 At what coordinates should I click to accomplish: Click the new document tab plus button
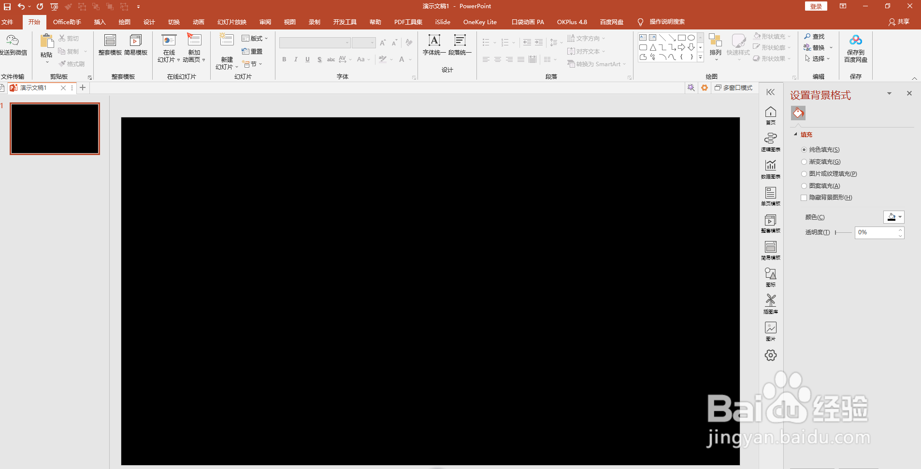pos(83,87)
